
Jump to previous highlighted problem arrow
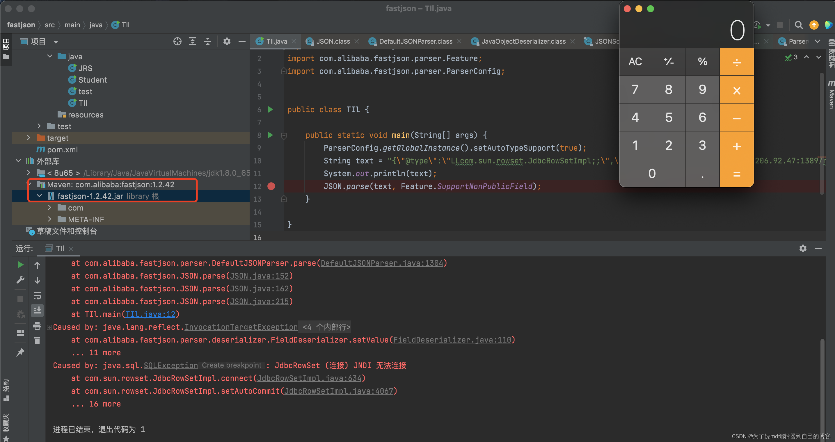pos(806,57)
